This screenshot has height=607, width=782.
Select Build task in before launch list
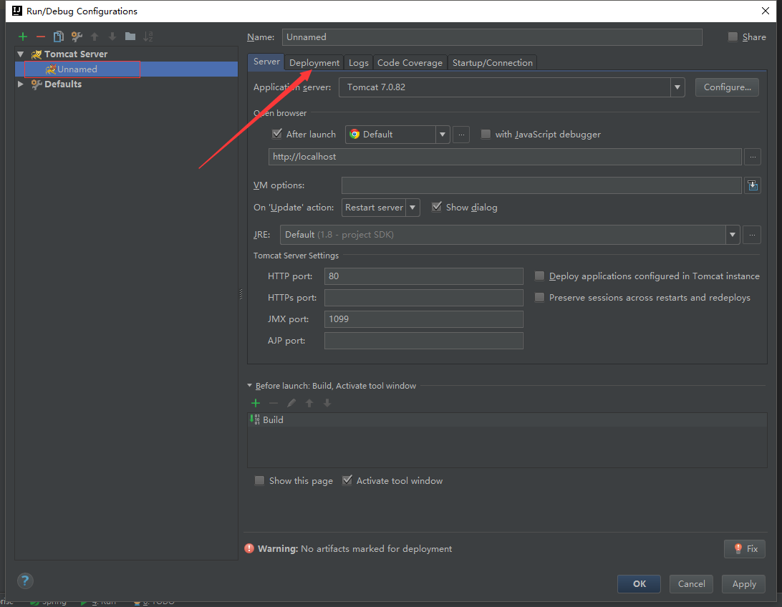click(507, 420)
